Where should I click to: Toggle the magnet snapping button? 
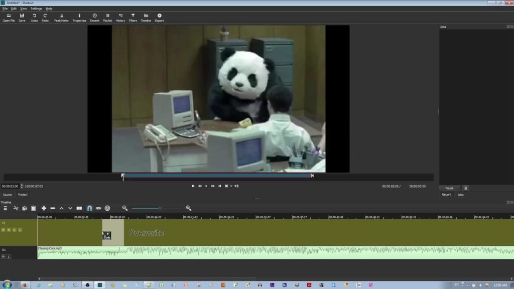click(89, 208)
